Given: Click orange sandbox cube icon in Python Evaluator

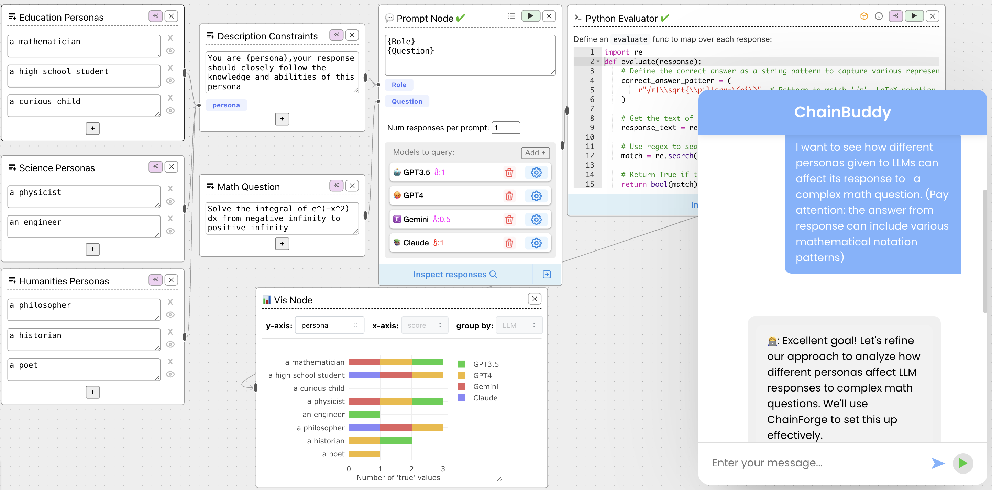Looking at the screenshot, I should (x=864, y=16).
